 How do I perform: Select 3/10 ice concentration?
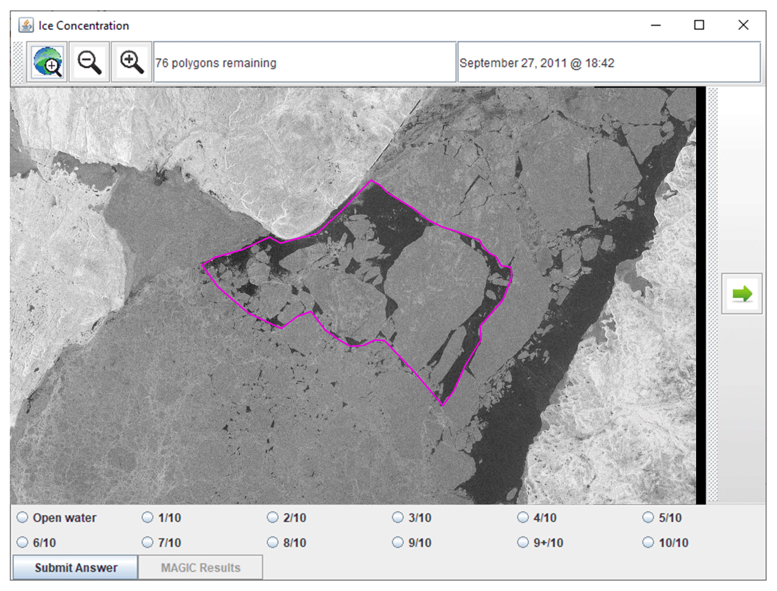398,518
